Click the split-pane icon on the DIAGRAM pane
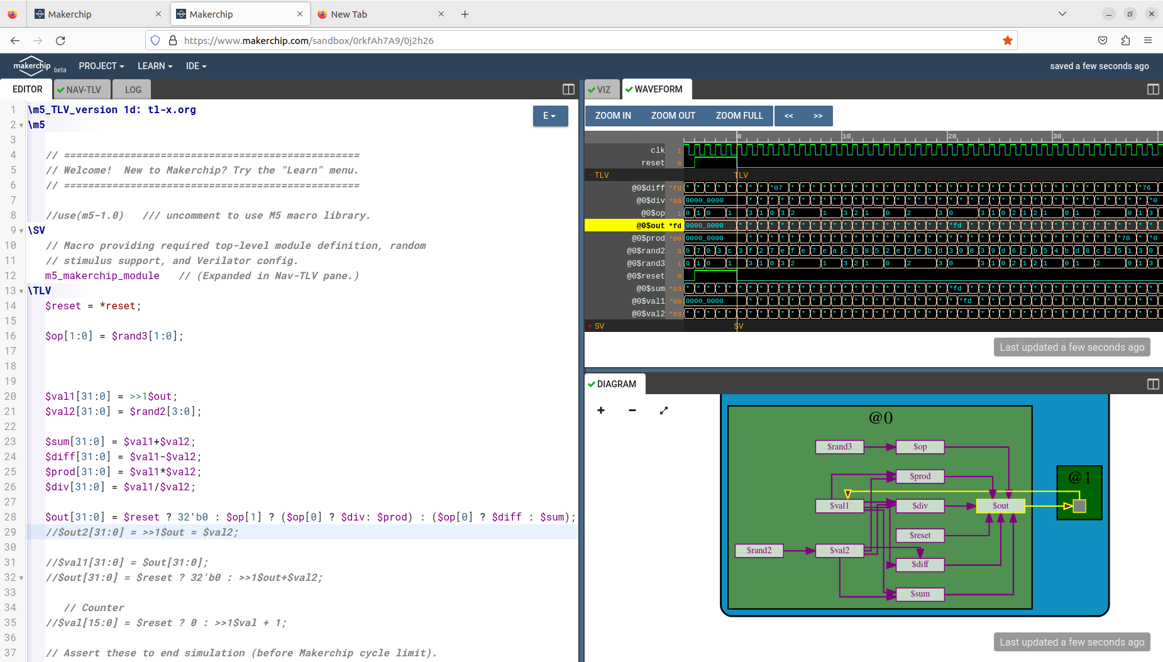Viewport: 1163px width, 662px height. click(1153, 383)
